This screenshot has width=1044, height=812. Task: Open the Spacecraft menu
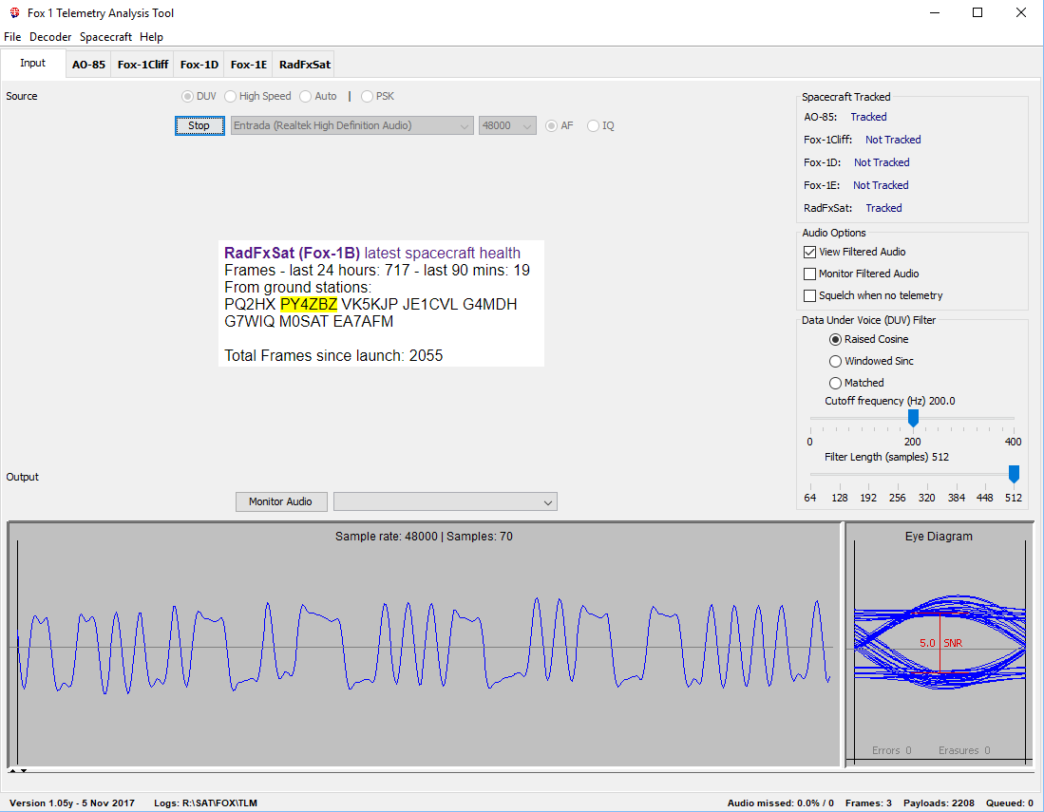pos(105,37)
